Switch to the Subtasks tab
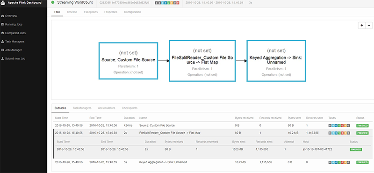Viewport: 374px width, 173px height. 60,108
